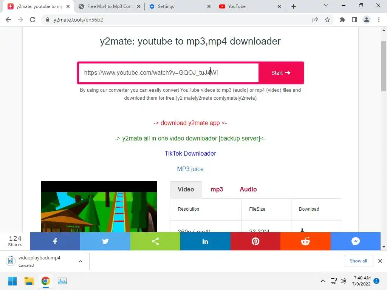
Task: Click the lock icon in address bar
Action: point(48,20)
